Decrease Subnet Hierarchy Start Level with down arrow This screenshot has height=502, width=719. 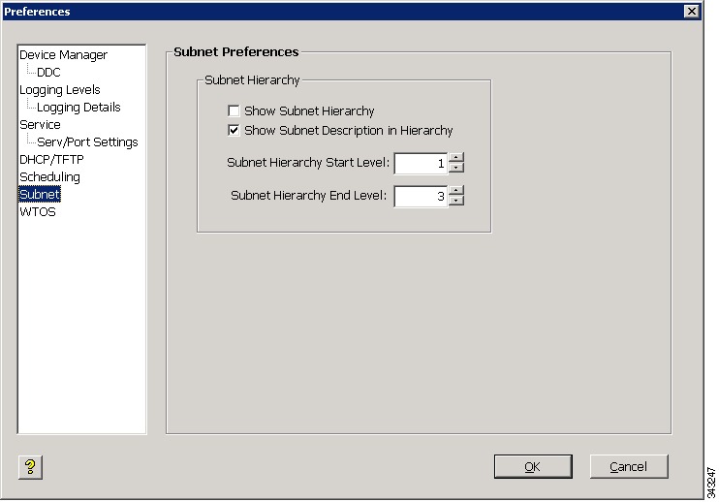point(456,168)
